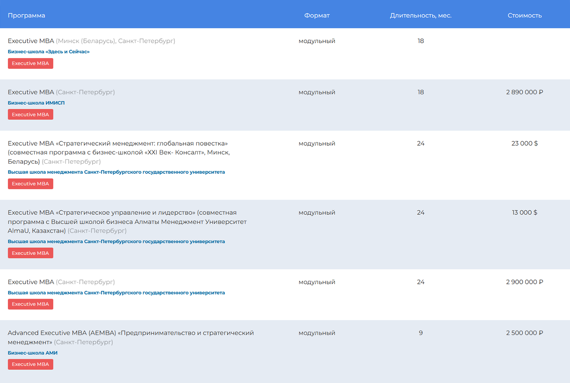
Task: Click the Executive MBA tag in the 2 900 000 ₽ row
Action: click(x=30, y=304)
